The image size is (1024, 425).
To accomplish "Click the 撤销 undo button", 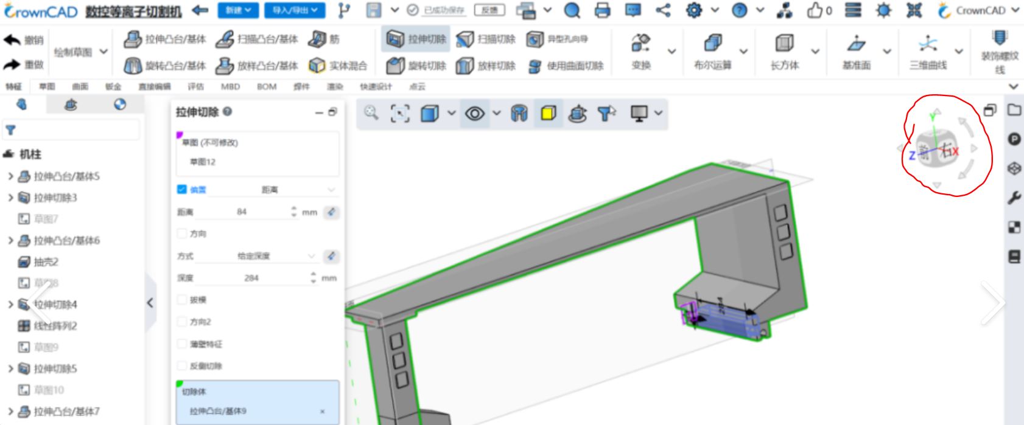I will [x=24, y=40].
